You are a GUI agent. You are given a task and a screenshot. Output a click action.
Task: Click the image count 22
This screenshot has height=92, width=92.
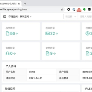point(53,33)
